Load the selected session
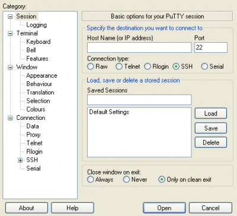Image resolution: width=237 pixels, height=216 pixels. pos(211,113)
